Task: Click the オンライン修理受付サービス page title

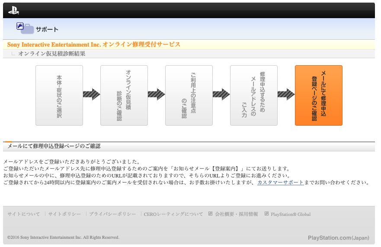Action: coord(94,44)
